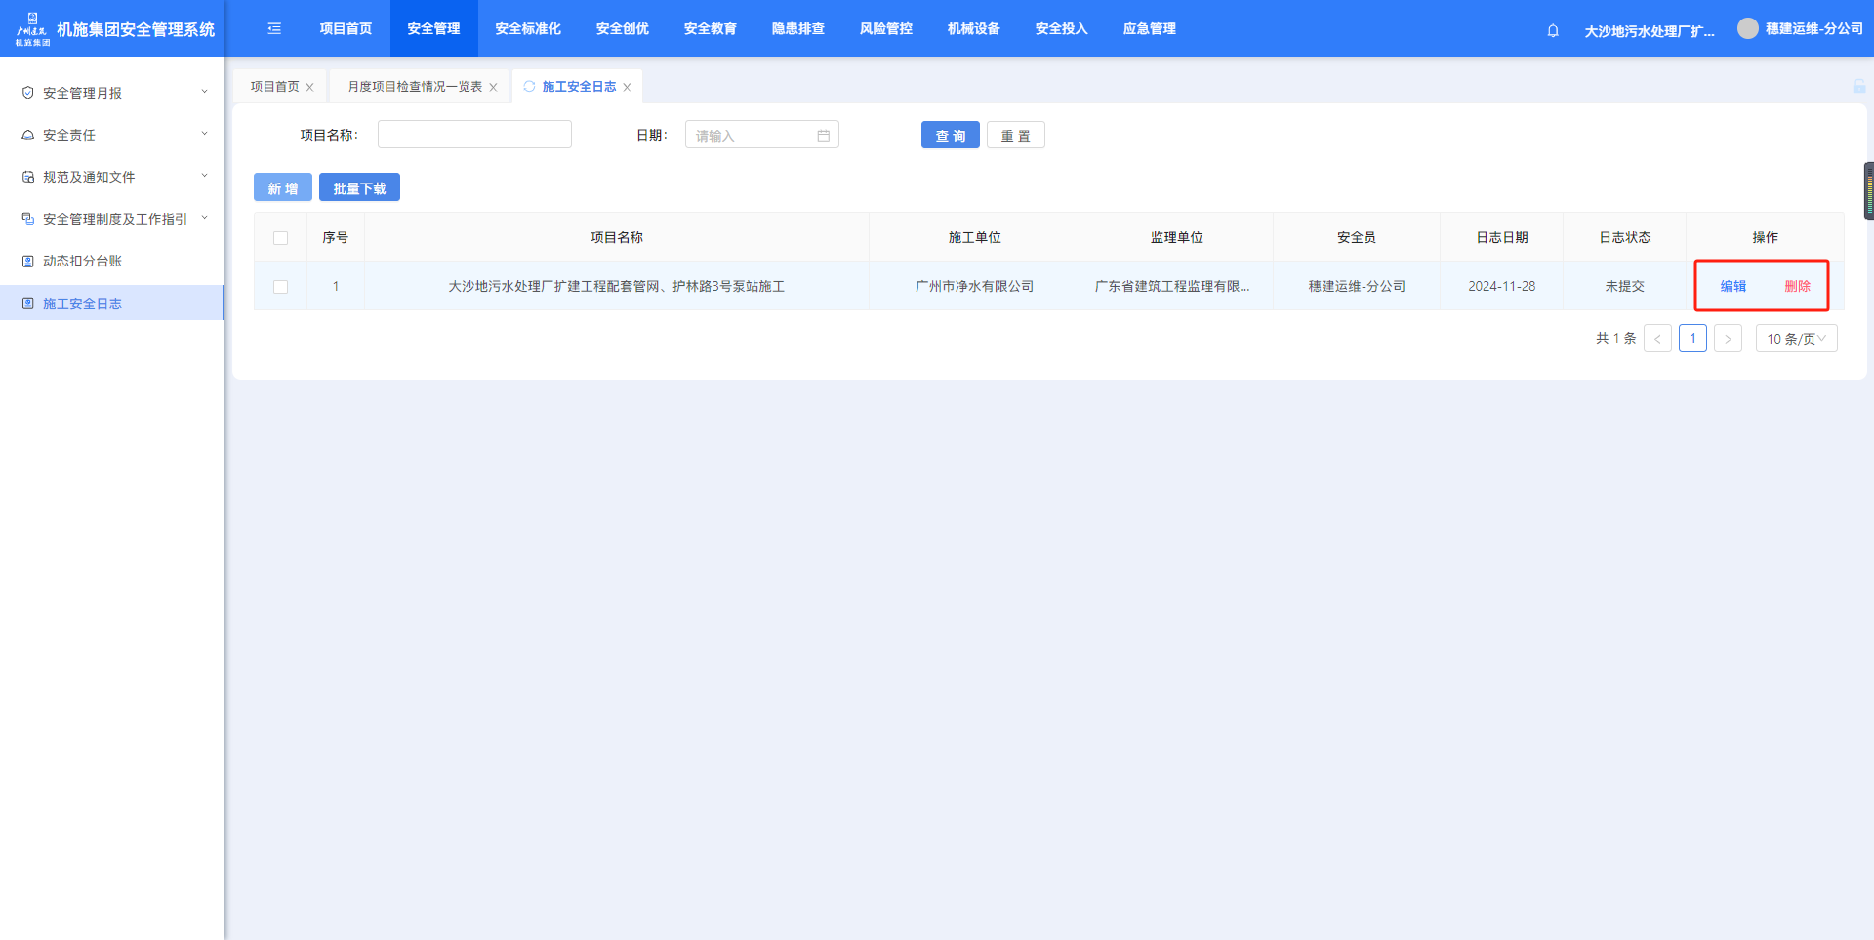Click the sidebar collapse menu icon
The width and height of the screenshot is (1874, 940).
[x=274, y=29]
